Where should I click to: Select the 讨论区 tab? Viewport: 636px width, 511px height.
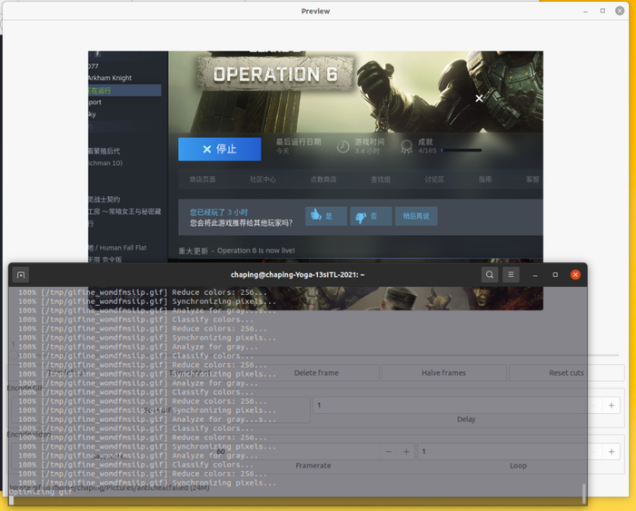[x=434, y=180]
